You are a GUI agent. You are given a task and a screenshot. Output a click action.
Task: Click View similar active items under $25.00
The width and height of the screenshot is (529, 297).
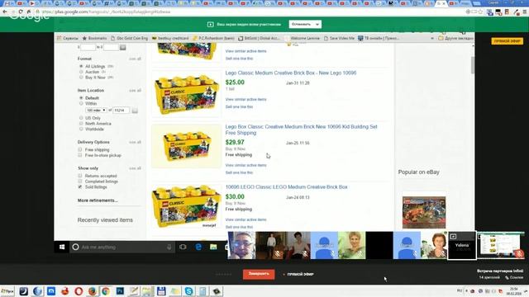(246, 99)
